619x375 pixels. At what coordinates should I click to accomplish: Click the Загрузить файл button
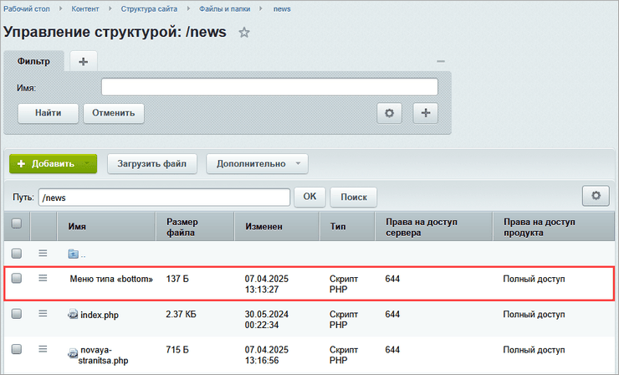[x=152, y=164]
